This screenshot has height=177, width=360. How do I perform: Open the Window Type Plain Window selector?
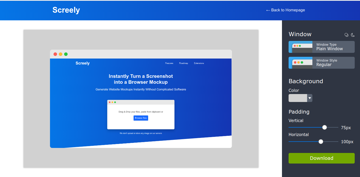(322, 47)
